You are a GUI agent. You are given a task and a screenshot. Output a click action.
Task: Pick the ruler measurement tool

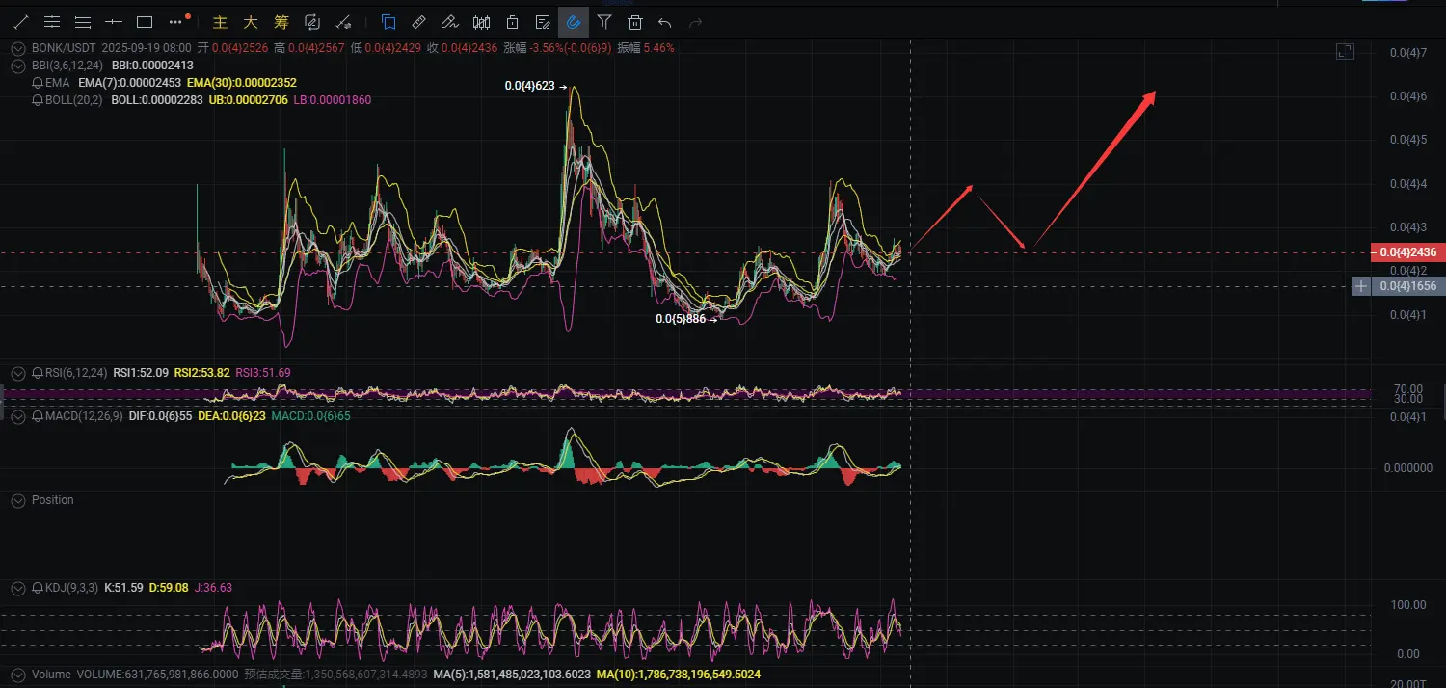click(419, 21)
